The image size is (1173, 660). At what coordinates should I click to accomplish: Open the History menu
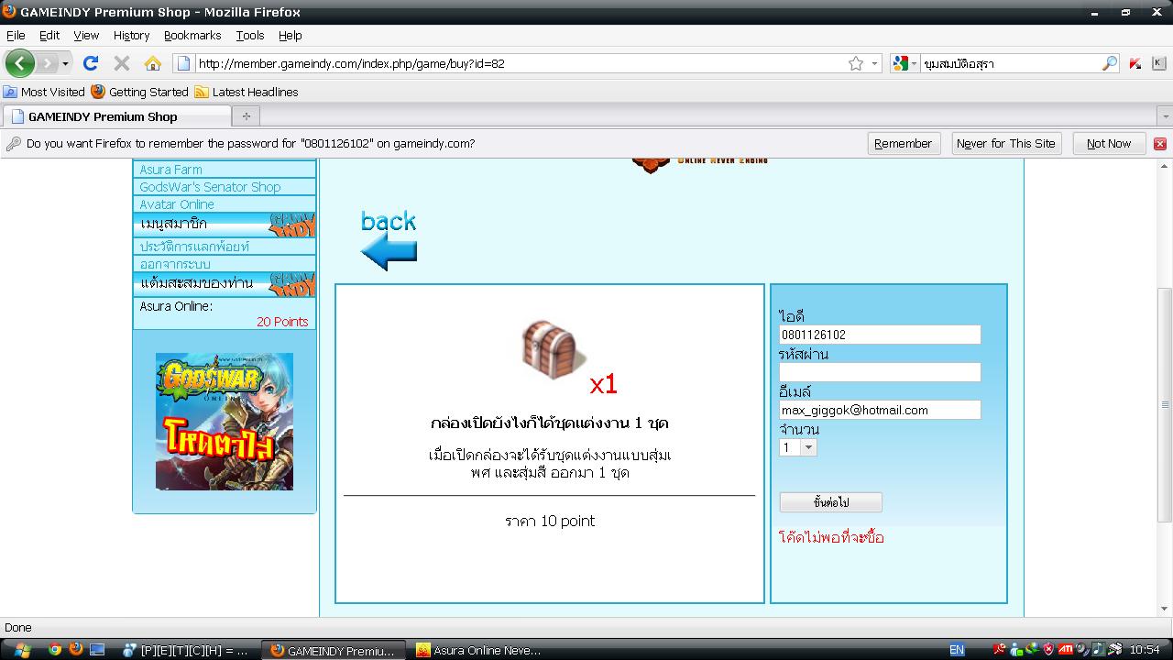click(x=131, y=35)
